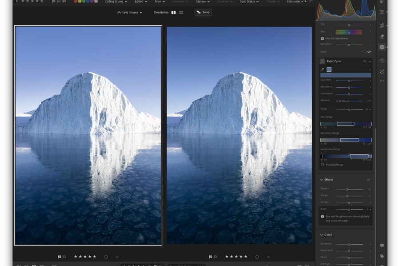Open Type filter dropdown
The width and height of the screenshot is (400, 266).
coord(160,1)
